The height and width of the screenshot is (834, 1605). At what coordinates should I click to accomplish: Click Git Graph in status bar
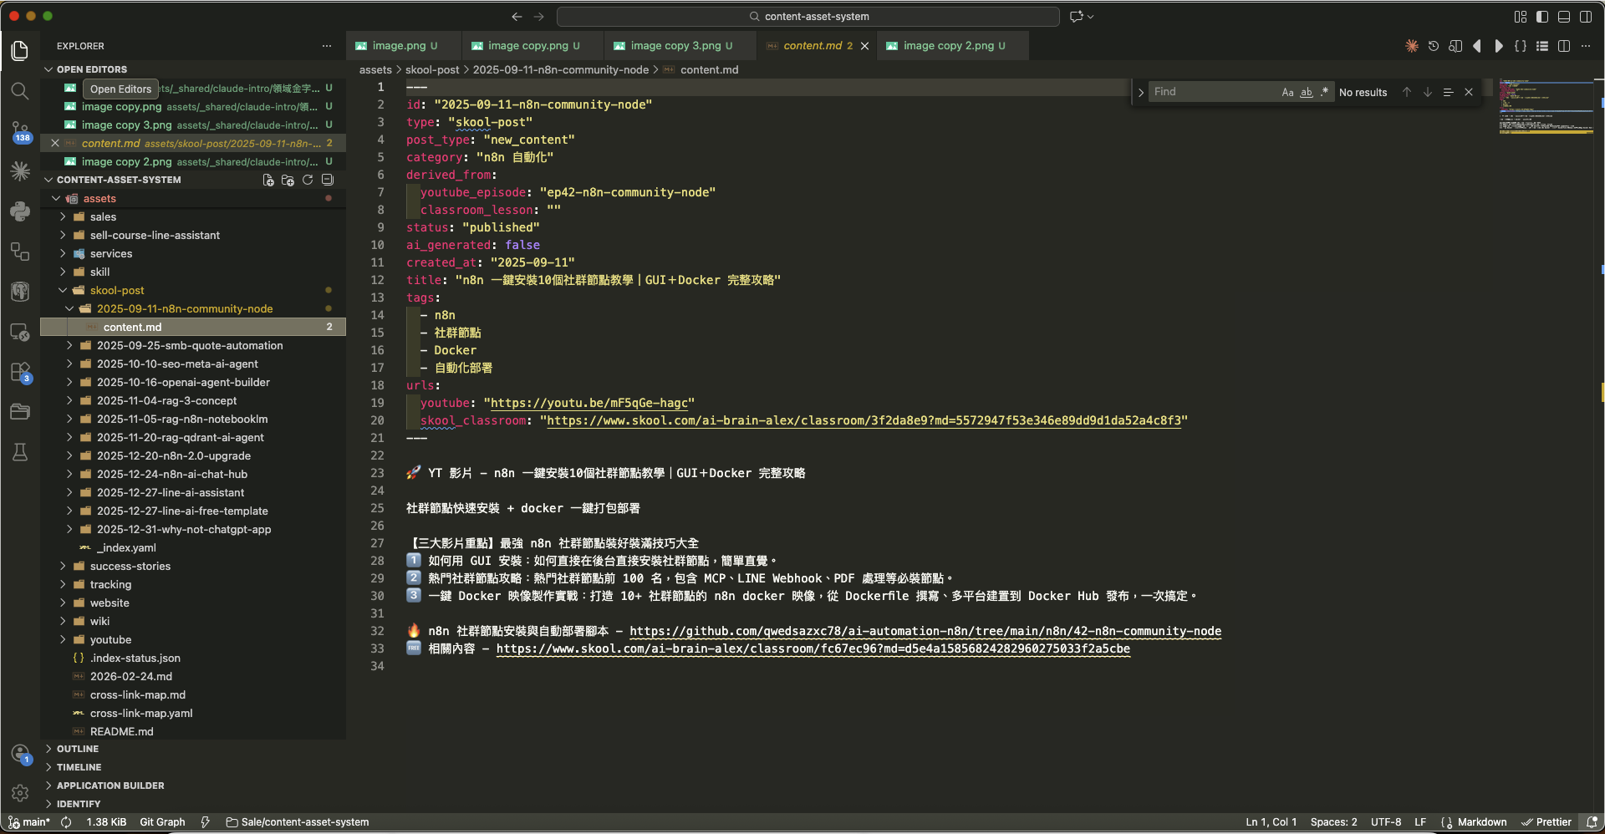click(x=162, y=822)
